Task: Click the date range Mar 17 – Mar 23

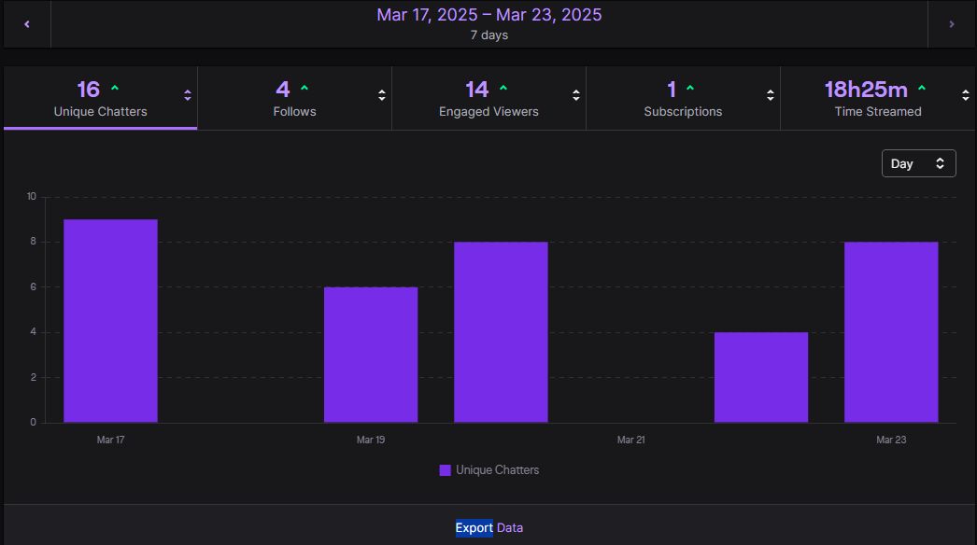Action: pyautogui.click(x=488, y=15)
